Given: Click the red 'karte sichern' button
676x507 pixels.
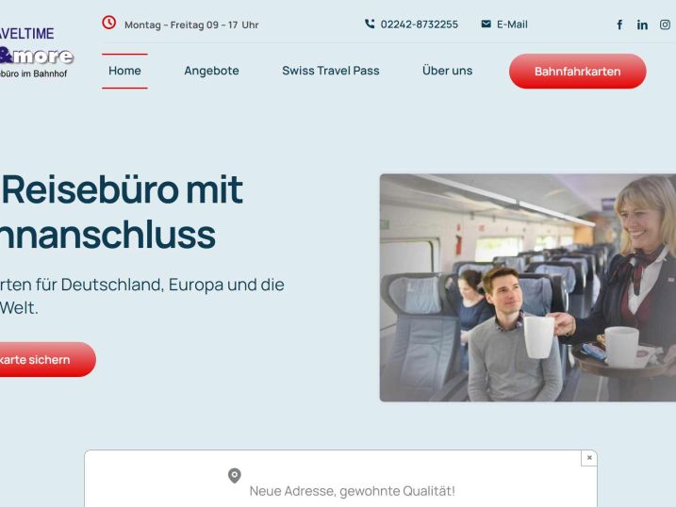Looking at the screenshot, I should tap(43, 359).
